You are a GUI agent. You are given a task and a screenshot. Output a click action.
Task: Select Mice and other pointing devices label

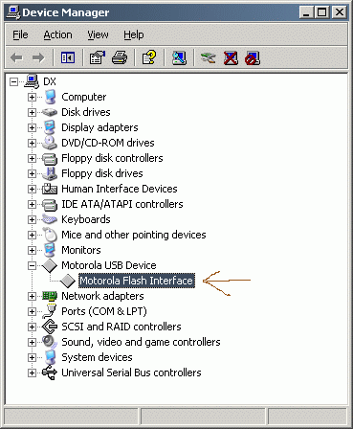point(134,235)
